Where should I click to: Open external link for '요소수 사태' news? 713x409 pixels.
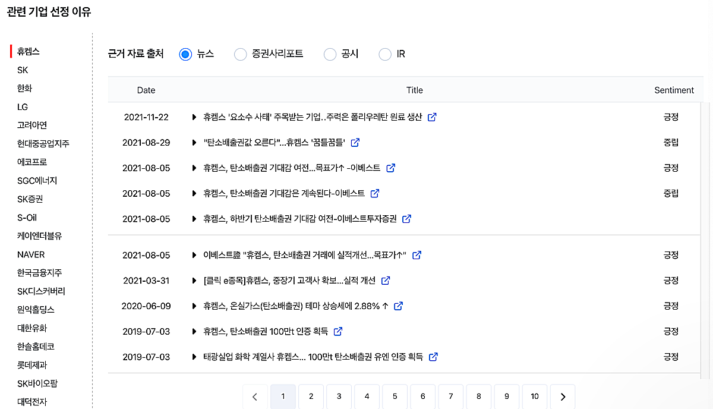click(x=432, y=117)
